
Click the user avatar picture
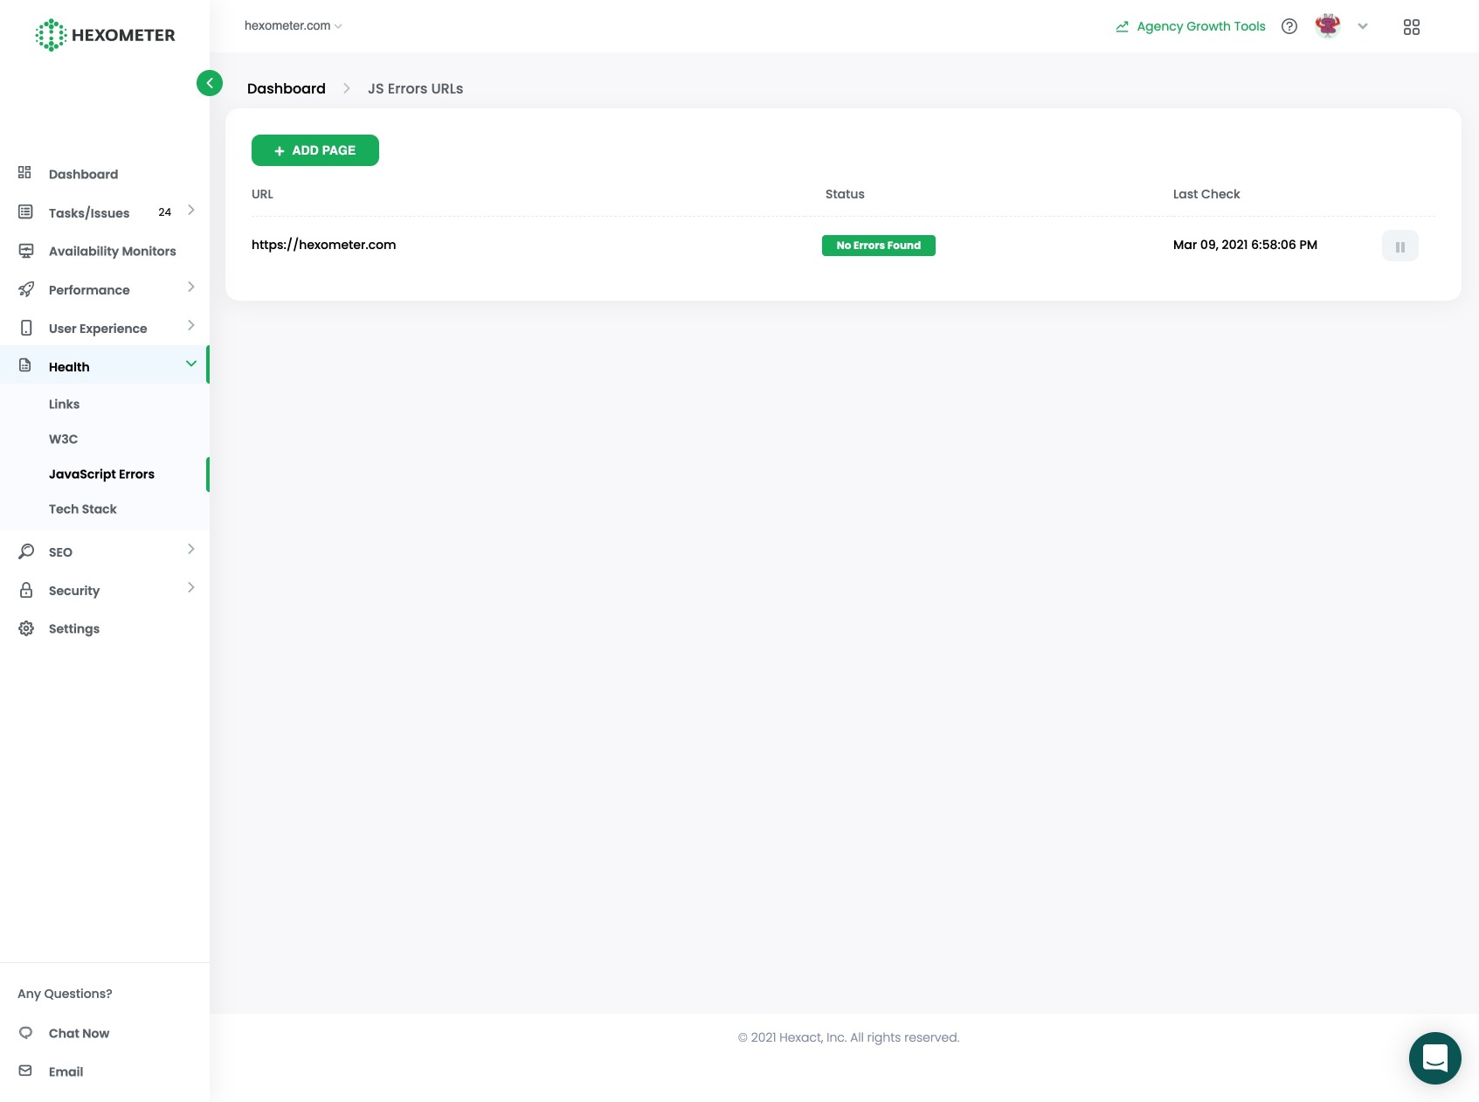[x=1328, y=26]
